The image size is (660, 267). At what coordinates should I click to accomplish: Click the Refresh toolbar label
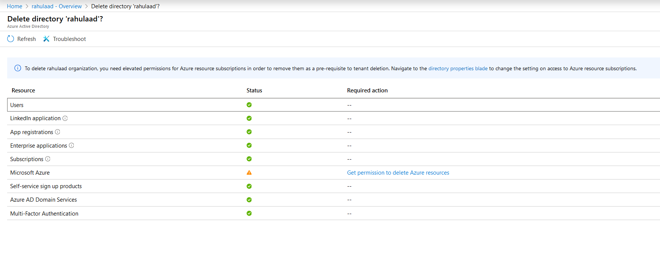click(x=26, y=39)
